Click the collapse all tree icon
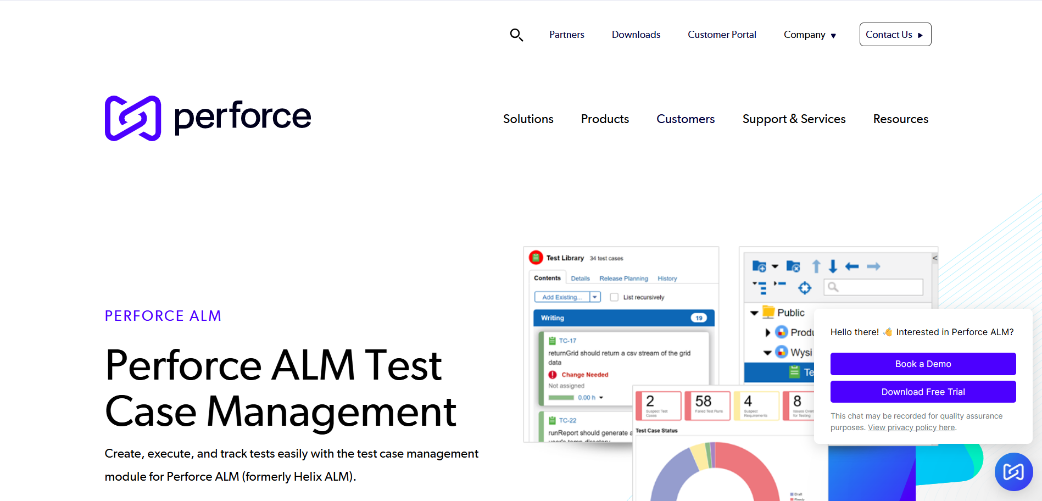The width and height of the screenshot is (1042, 501). point(780,284)
